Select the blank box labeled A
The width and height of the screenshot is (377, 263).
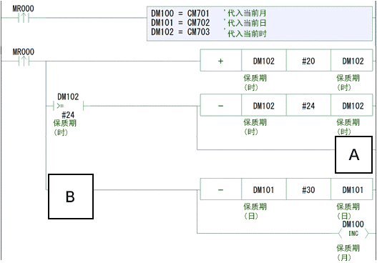pyautogui.click(x=353, y=154)
